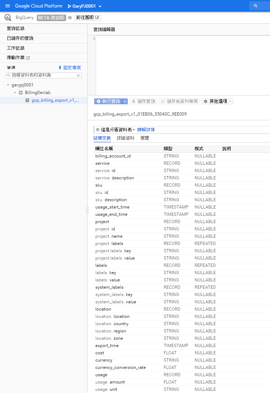Screen dimensions: 270x393
Task: Open the dropdown arrow beside 執行查詢
Action: [125, 101]
